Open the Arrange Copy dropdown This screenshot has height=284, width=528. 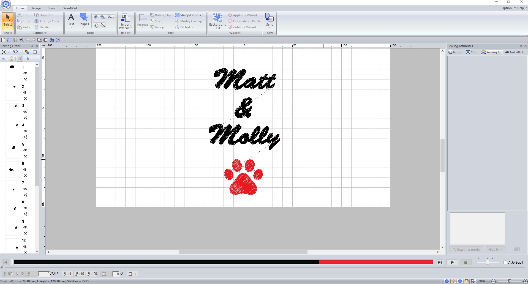click(x=61, y=21)
